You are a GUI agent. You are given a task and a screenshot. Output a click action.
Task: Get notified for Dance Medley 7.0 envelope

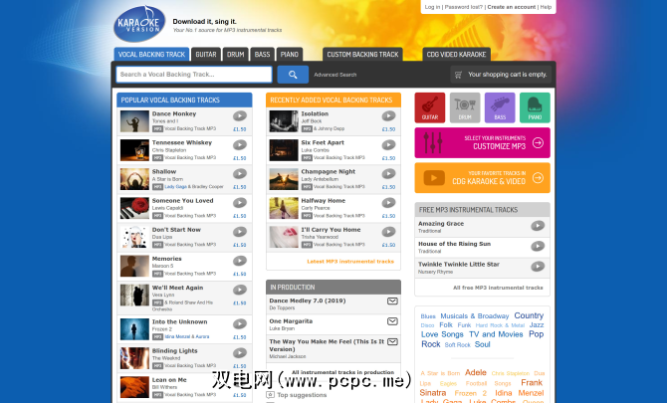click(392, 301)
